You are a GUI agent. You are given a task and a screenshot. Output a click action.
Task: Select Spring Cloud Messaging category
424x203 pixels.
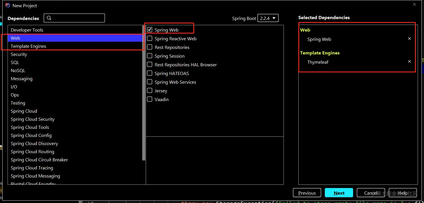[75, 176]
